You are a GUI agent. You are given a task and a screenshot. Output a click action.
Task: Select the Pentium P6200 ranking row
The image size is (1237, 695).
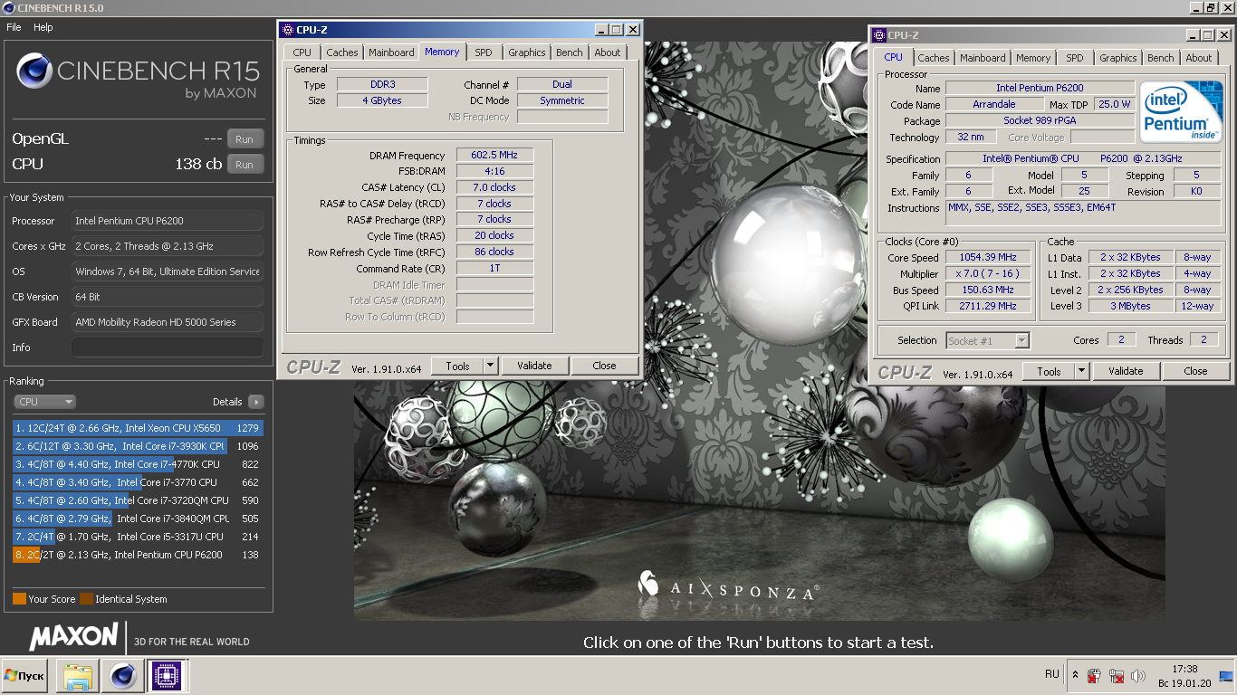click(137, 555)
